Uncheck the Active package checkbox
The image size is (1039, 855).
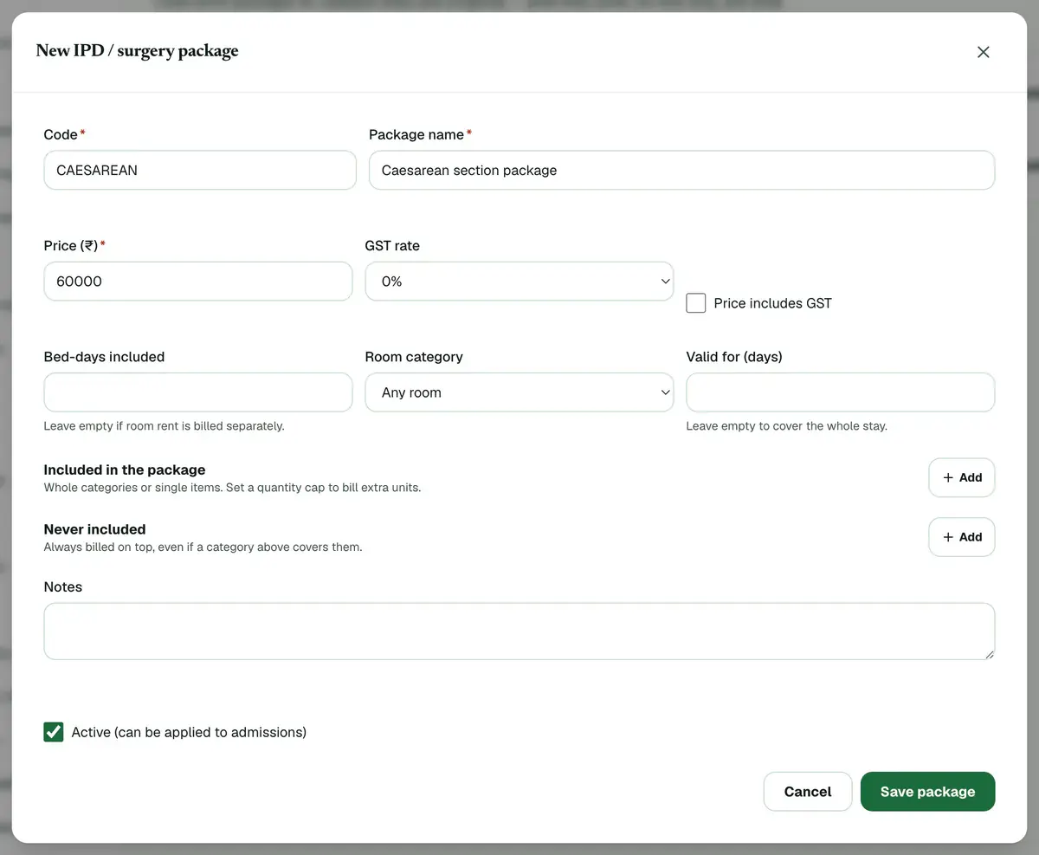coord(54,732)
